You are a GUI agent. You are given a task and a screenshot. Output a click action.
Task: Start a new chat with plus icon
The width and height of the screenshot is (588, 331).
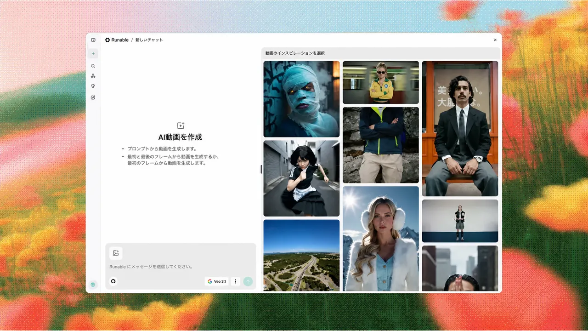pyautogui.click(x=93, y=53)
